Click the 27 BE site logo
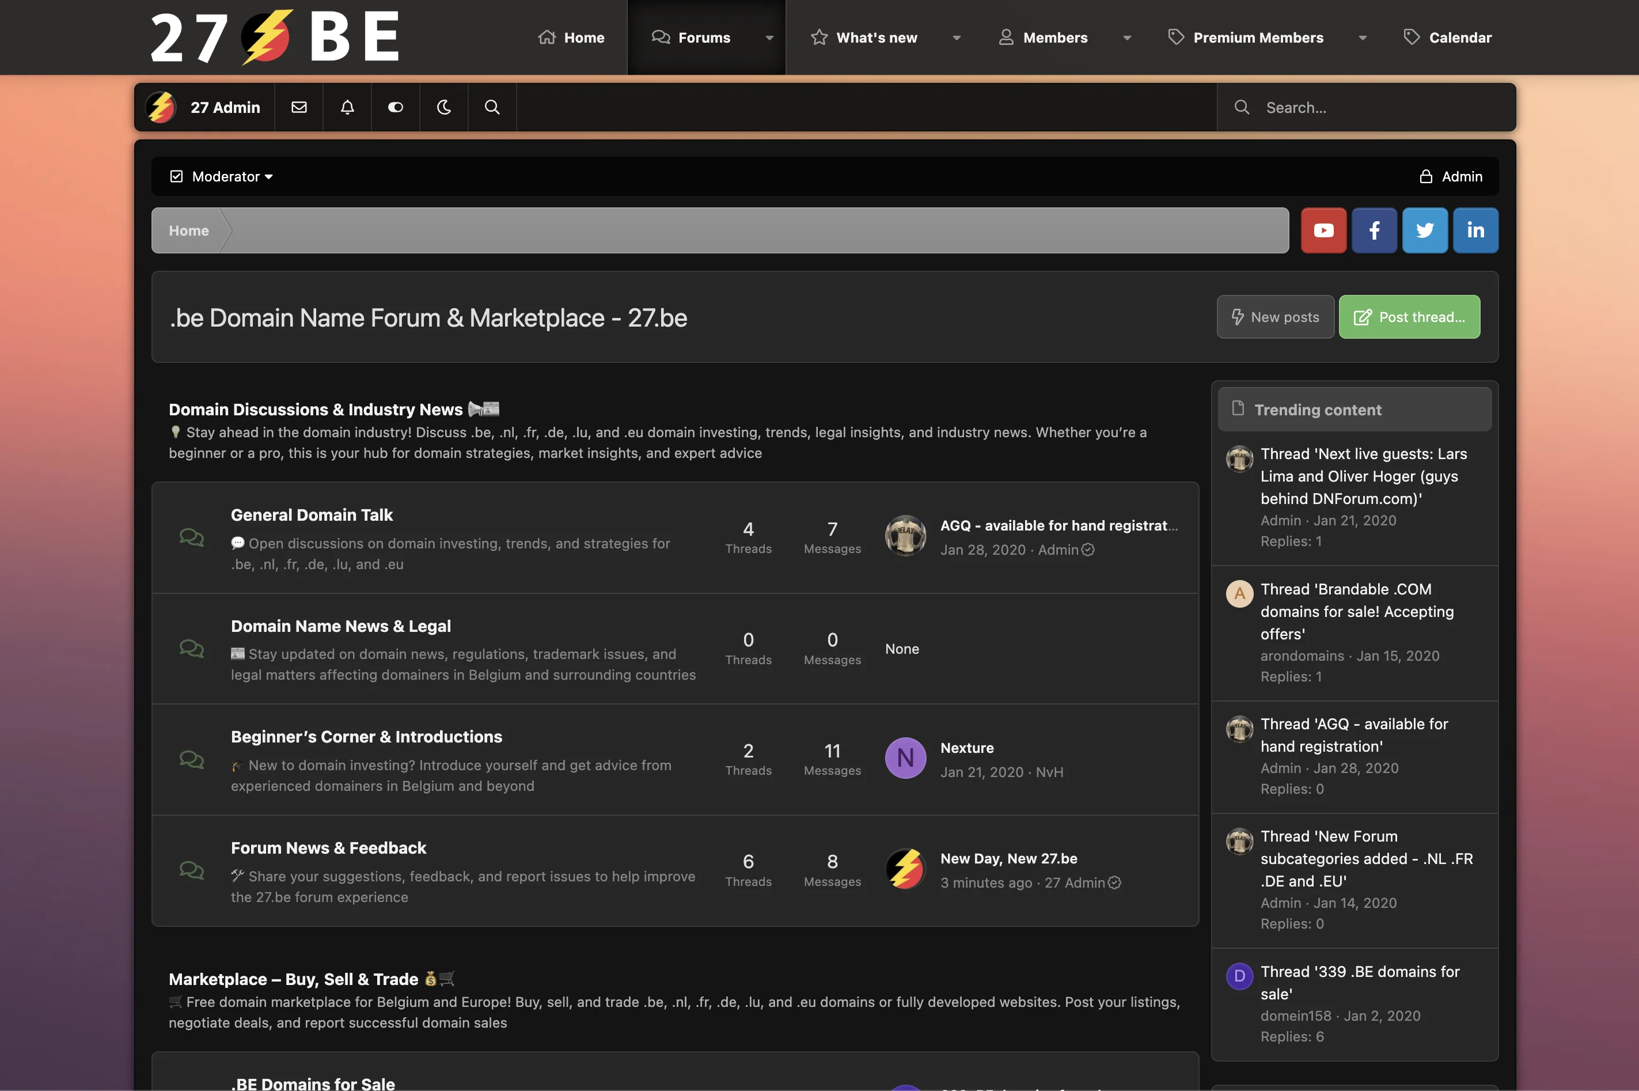The height and width of the screenshot is (1091, 1639). (274, 37)
